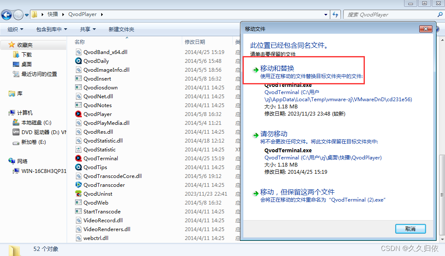Image resolution: width=445 pixels, height=256 pixels.
Task: Click the Forward navigation arrow button
Action: 18,15
